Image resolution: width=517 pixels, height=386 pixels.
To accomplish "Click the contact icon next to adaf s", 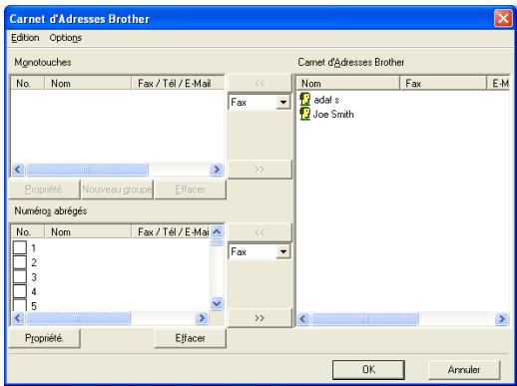I will click(304, 99).
